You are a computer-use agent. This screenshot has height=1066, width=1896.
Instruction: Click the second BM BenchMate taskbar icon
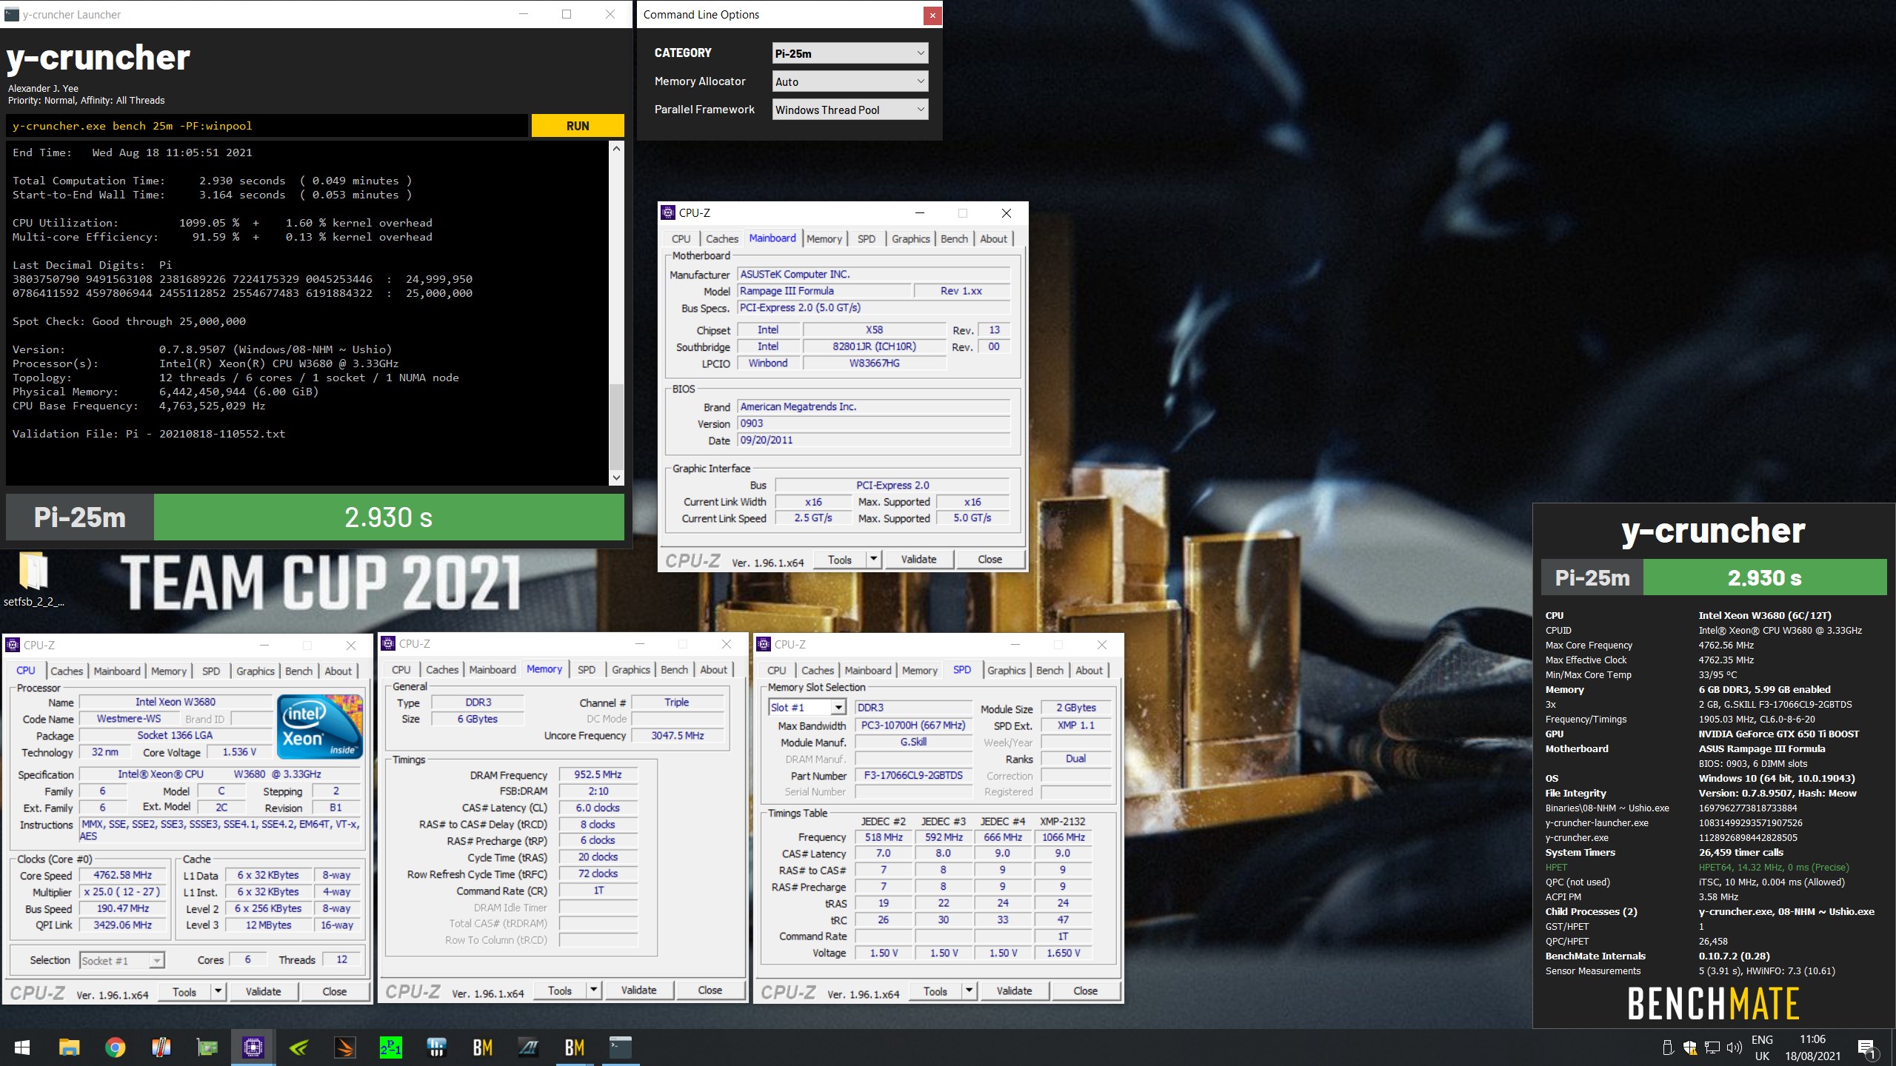[x=574, y=1047]
